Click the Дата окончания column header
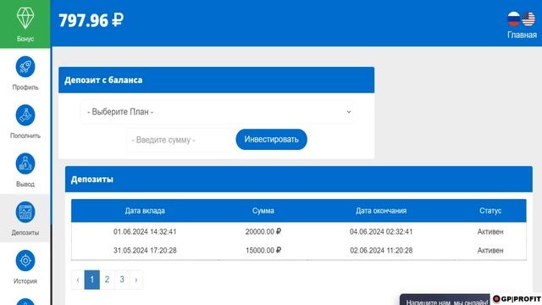The width and height of the screenshot is (542, 305). point(381,211)
